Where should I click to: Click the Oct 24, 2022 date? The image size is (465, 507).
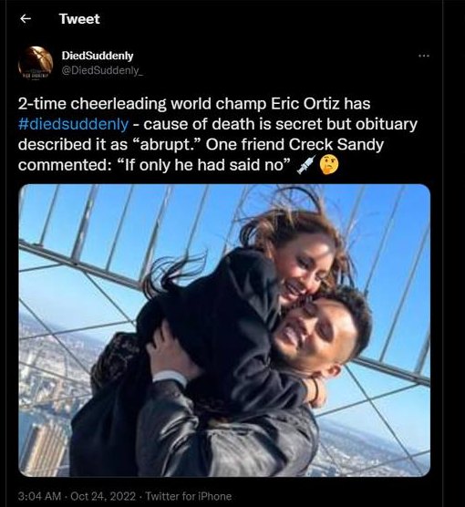tap(103, 496)
